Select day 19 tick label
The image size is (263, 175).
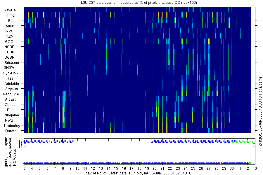147,169
